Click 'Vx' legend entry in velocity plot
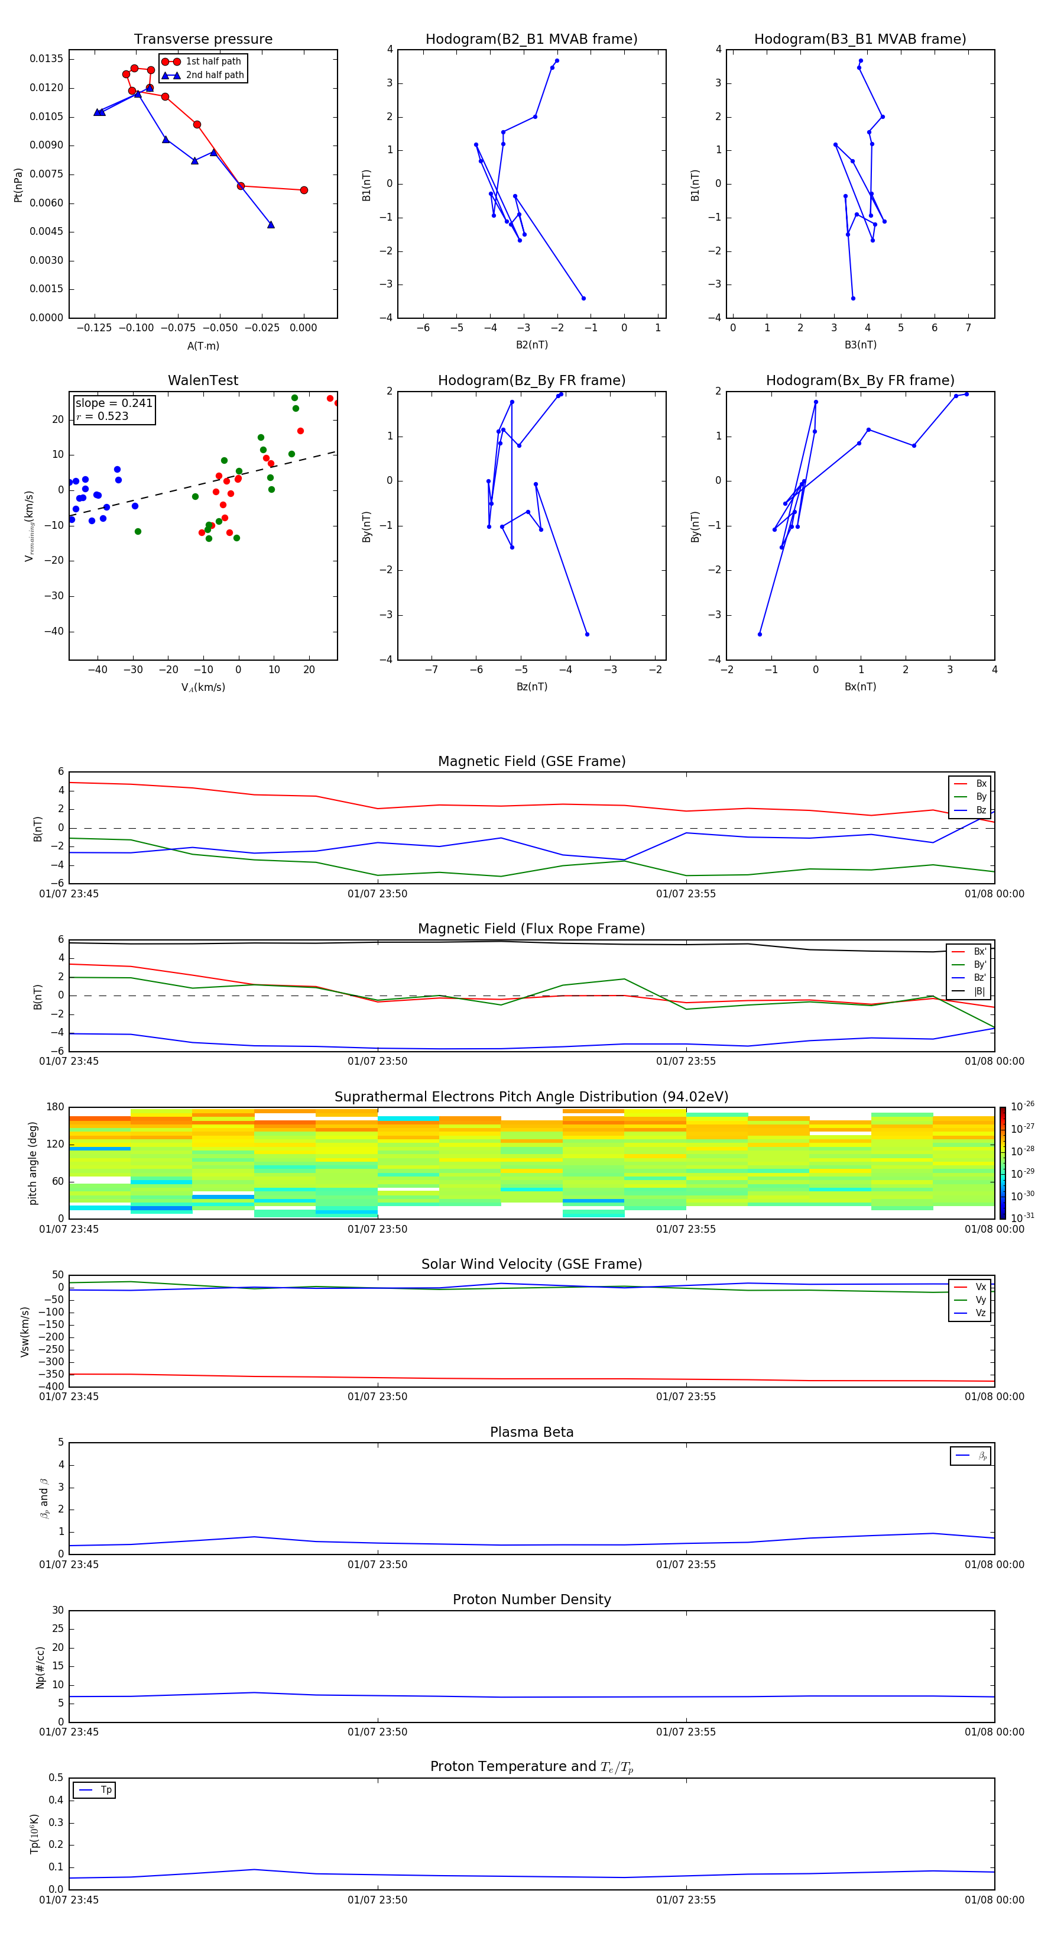Viewport: 1064px width, 1952px height. pyautogui.click(x=970, y=1287)
